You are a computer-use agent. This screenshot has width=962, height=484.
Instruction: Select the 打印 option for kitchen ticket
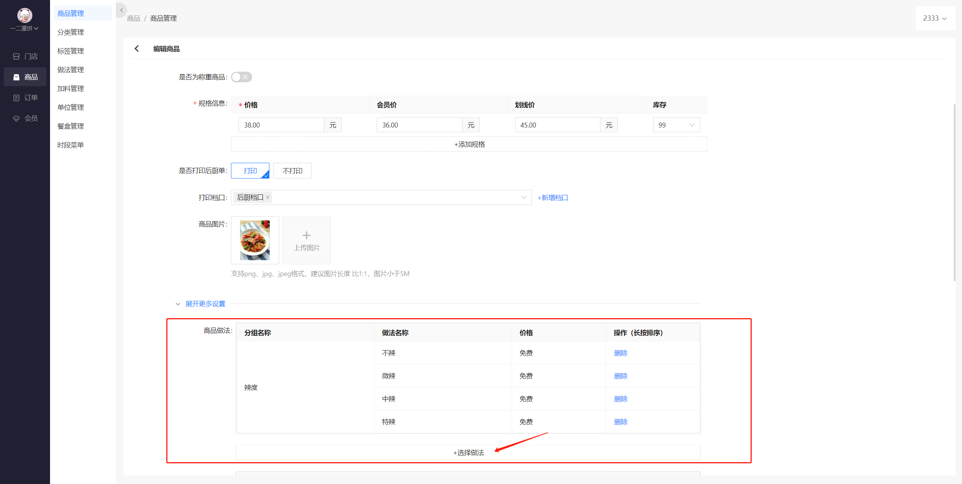250,171
